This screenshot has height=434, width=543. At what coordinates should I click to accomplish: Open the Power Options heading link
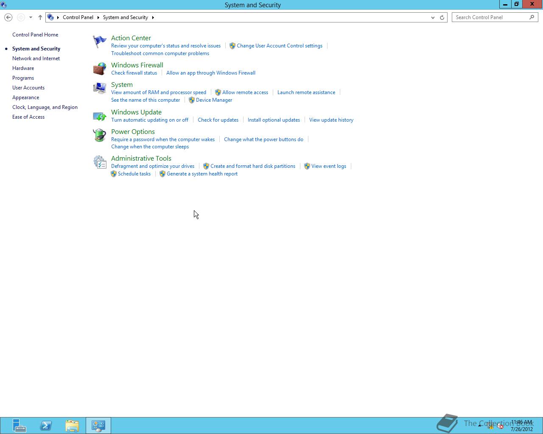(x=133, y=132)
